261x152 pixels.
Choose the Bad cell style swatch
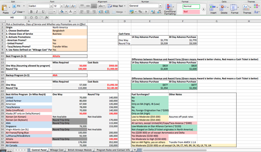pyautogui.click(x=191, y=12)
